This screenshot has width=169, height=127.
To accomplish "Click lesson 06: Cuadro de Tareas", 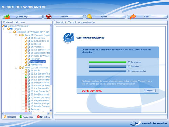I will (40, 86).
